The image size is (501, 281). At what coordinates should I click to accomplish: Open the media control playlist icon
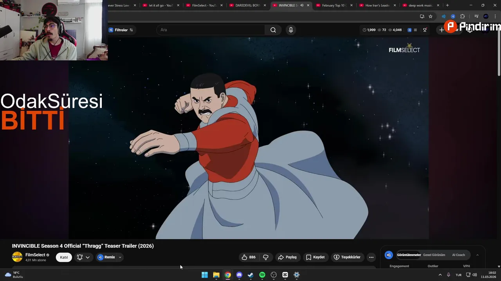click(476, 16)
